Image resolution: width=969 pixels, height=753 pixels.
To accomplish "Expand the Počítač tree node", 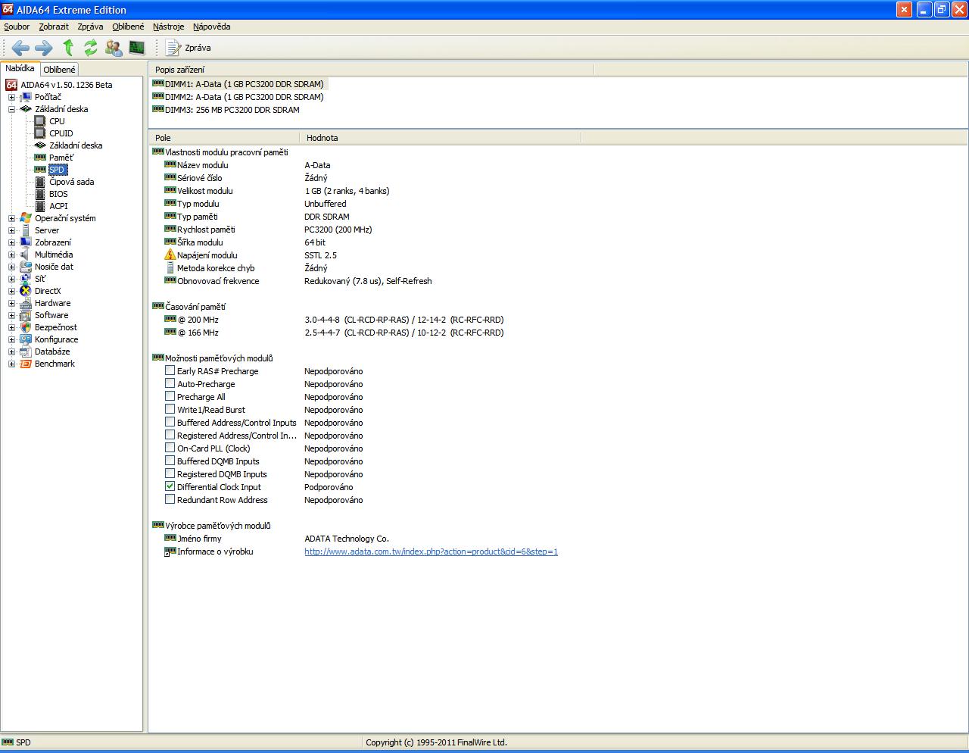I will (x=11, y=97).
